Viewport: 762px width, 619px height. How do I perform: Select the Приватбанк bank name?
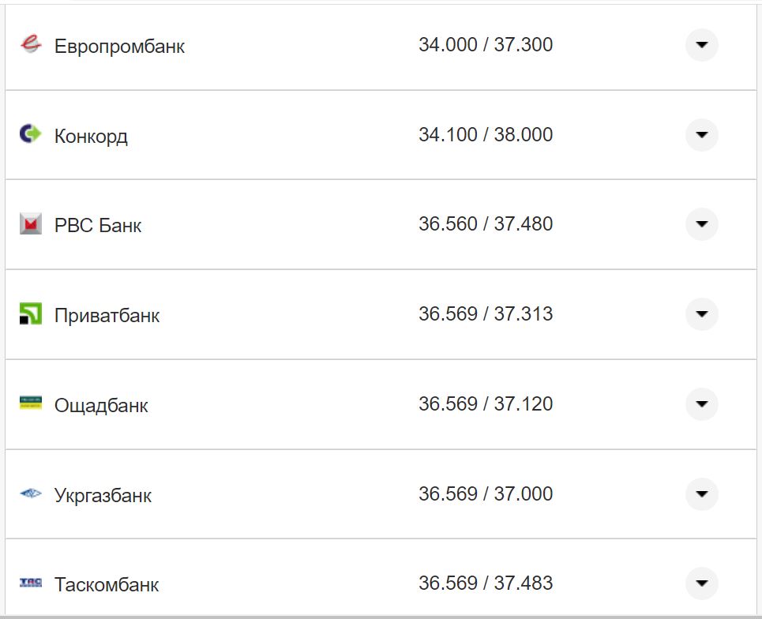[x=107, y=316]
